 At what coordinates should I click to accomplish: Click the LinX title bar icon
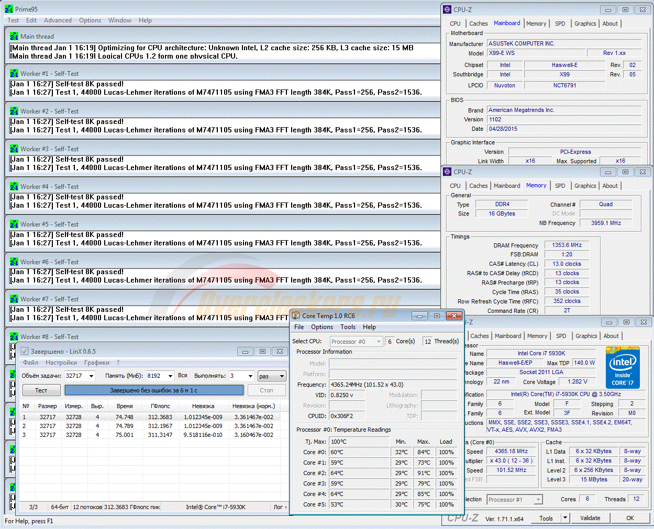(x=24, y=351)
